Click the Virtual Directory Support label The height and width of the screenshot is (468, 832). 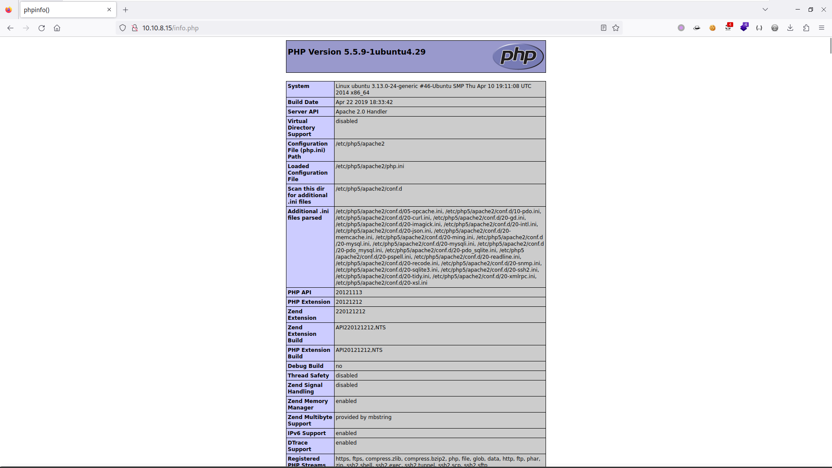point(301,128)
